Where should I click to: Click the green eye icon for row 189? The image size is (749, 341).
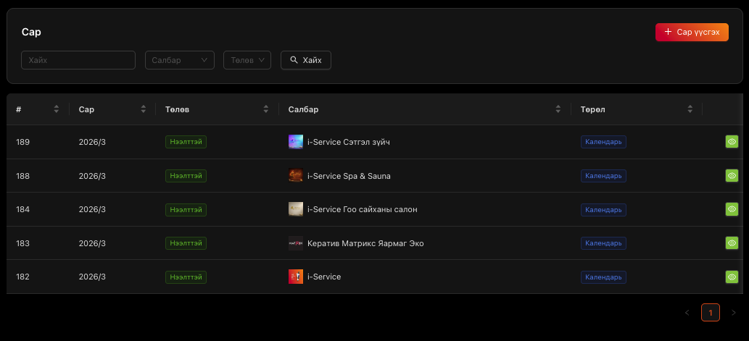click(x=732, y=142)
